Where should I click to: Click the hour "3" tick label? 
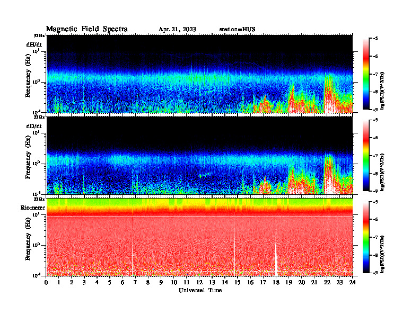(84, 282)
